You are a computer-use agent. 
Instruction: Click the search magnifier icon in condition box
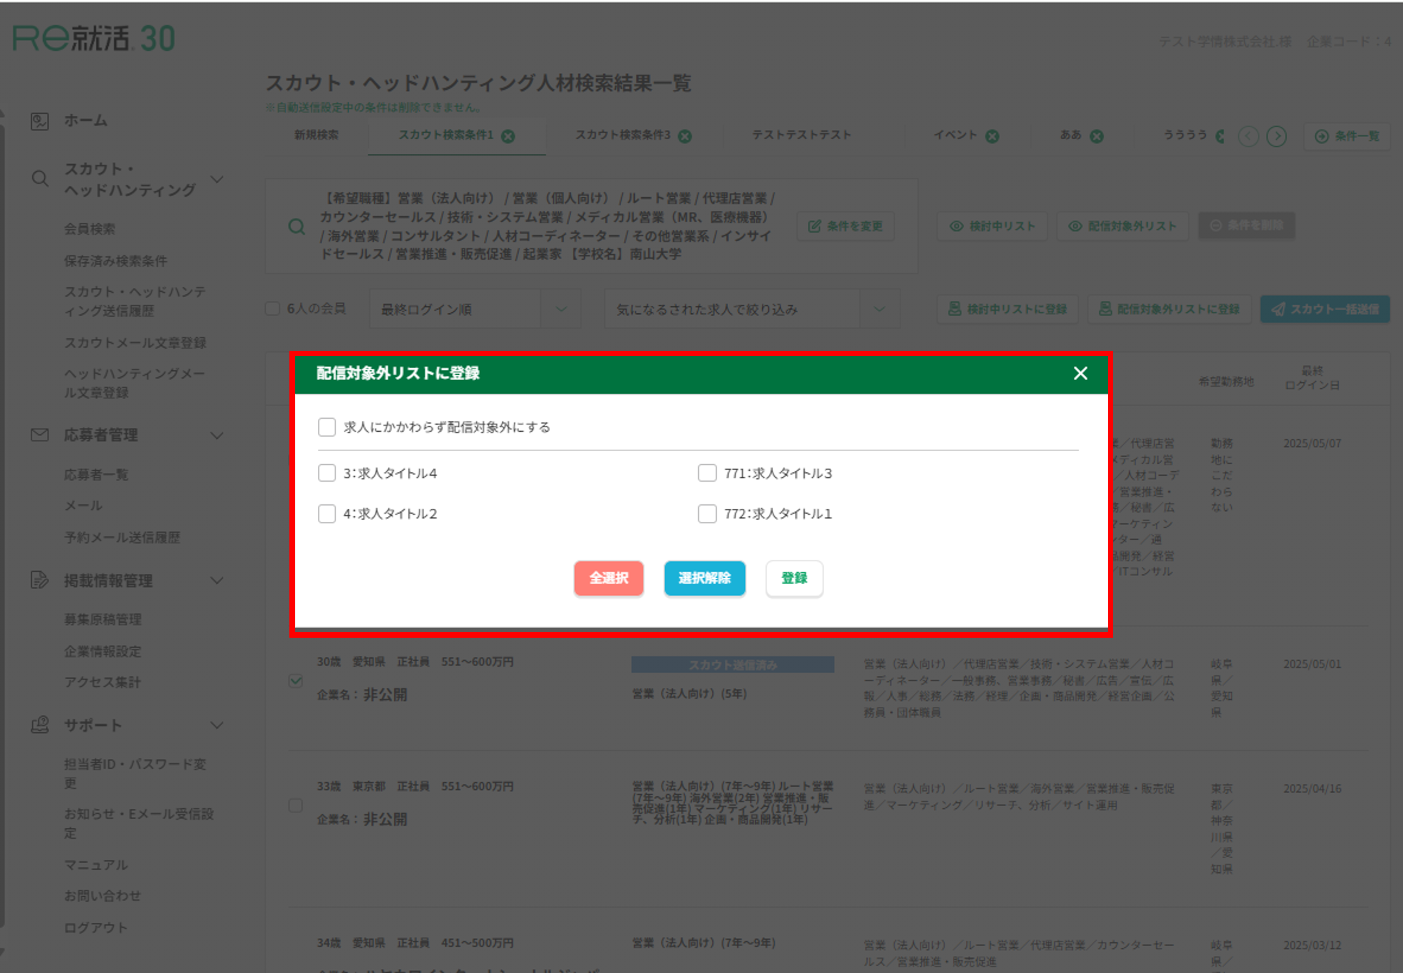tap(297, 227)
